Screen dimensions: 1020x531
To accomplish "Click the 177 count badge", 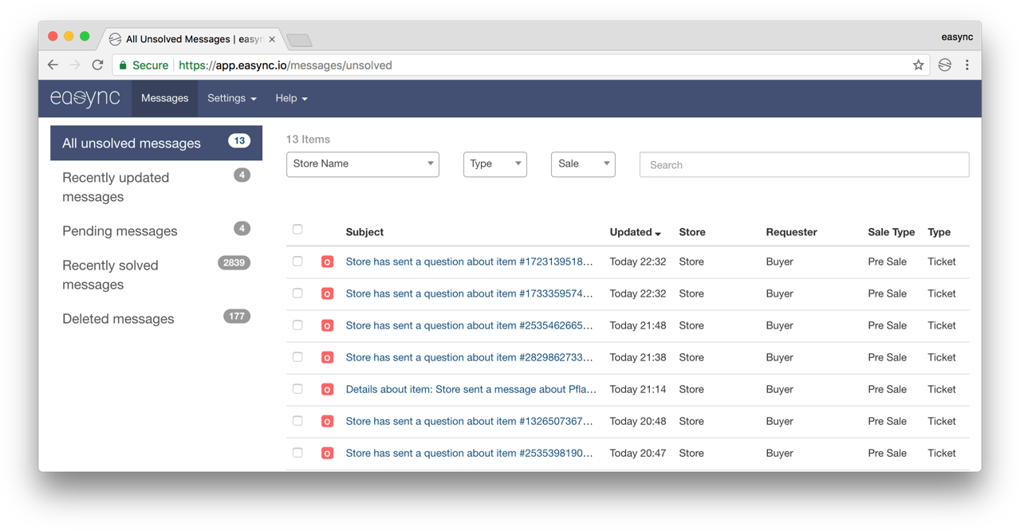I will pyautogui.click(x=237, y=317).
